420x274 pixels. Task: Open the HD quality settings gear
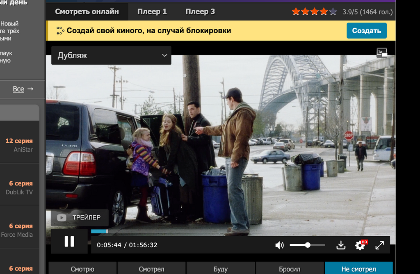(360, 245)
